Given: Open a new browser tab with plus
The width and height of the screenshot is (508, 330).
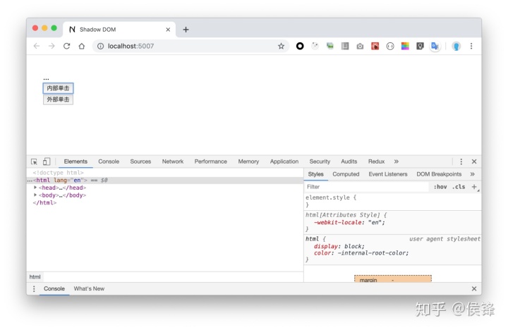Looking at the screenshot, I should point(186,30).
